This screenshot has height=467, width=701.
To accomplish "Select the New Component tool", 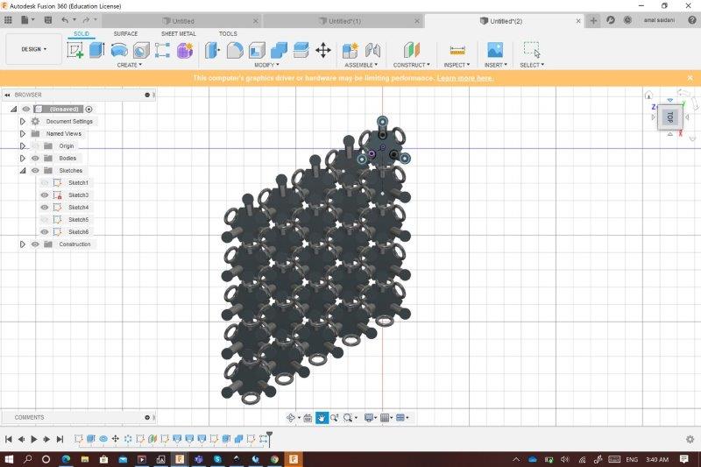I will point(350,50).
